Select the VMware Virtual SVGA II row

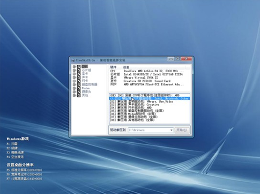[x=134, y=77]
